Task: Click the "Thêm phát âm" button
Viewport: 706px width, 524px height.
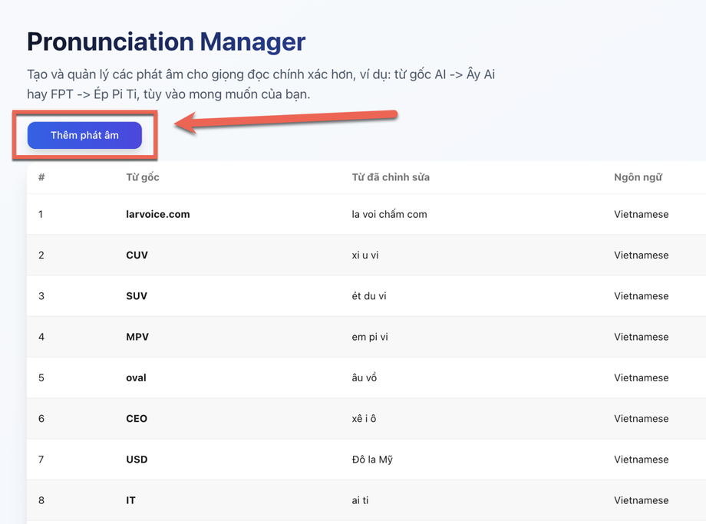Action: click(x=84, y=135)
